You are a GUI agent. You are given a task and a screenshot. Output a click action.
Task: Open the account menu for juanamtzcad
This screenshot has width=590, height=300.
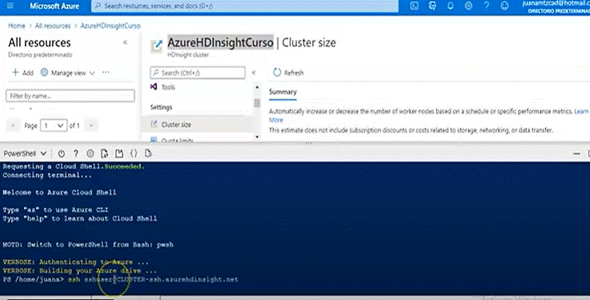(x=556, y=7)
